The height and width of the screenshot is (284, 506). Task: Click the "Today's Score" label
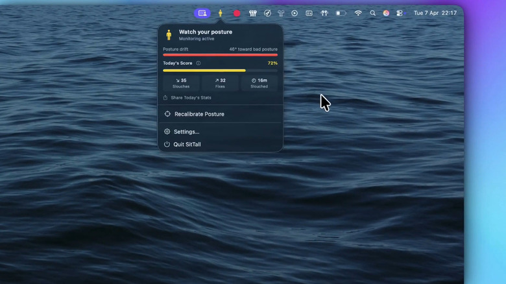point(178,64)
